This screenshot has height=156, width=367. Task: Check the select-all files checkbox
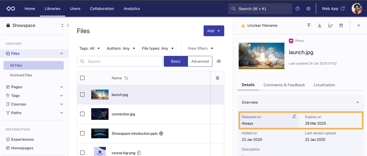(82, 78)
